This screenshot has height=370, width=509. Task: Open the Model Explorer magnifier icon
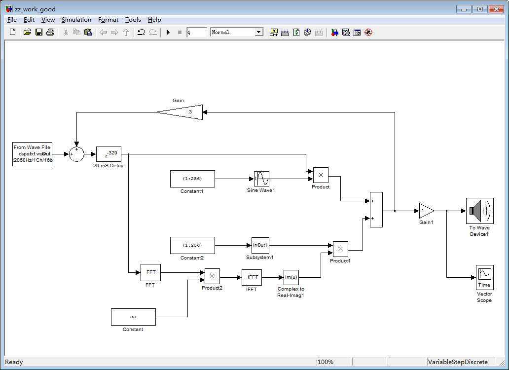(x=346, y=32)
